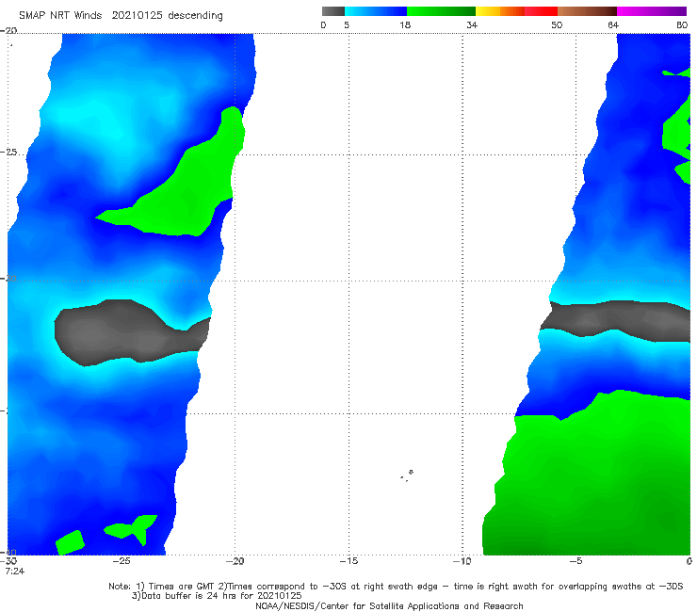Click the longitude '-25' label on bottom axis
The image size is (697, 612).
(x=122, y=561)
